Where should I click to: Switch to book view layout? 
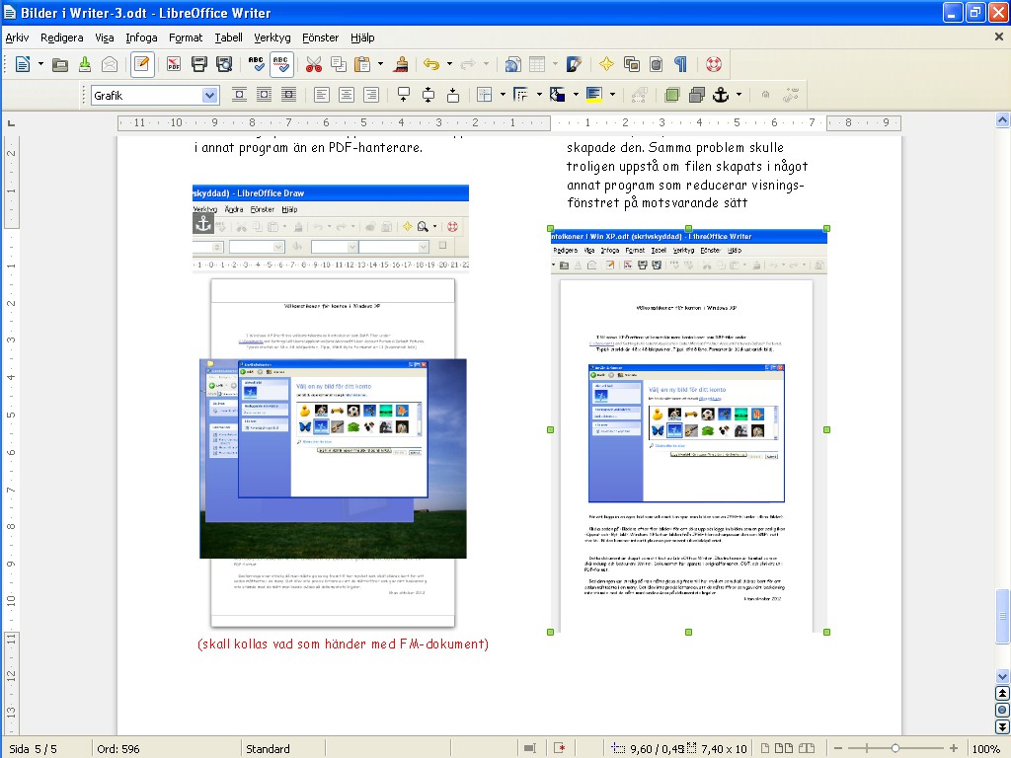pyautogui.click(x=807, y=748)
